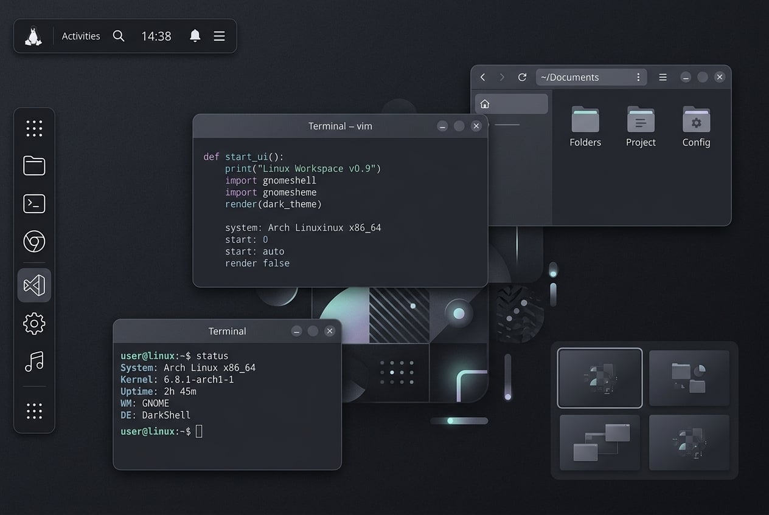769x515 pixels.
Task: Go forward in the file manager
Action: 502,77
